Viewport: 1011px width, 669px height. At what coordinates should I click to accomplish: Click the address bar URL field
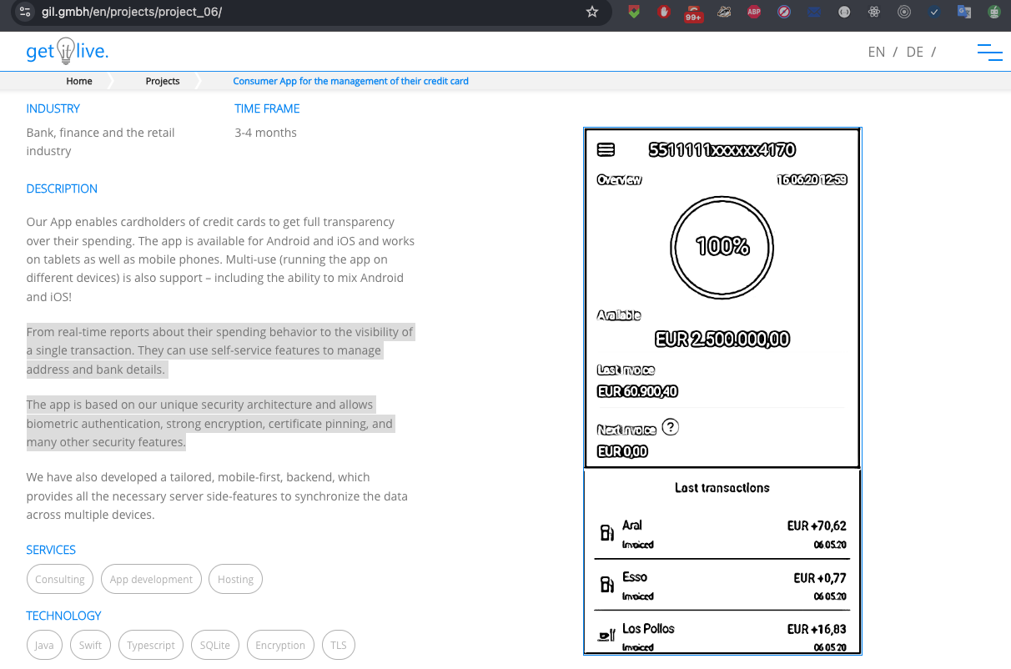pyautogui.click(x=309, y=12)
